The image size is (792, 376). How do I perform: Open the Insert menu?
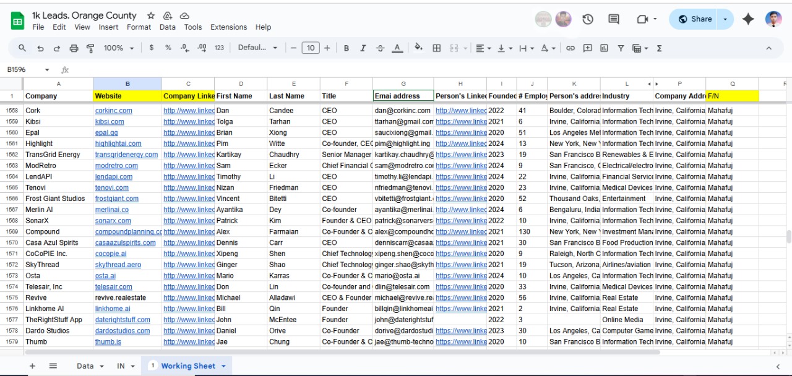pyautogui.click(x=108, y=27)
